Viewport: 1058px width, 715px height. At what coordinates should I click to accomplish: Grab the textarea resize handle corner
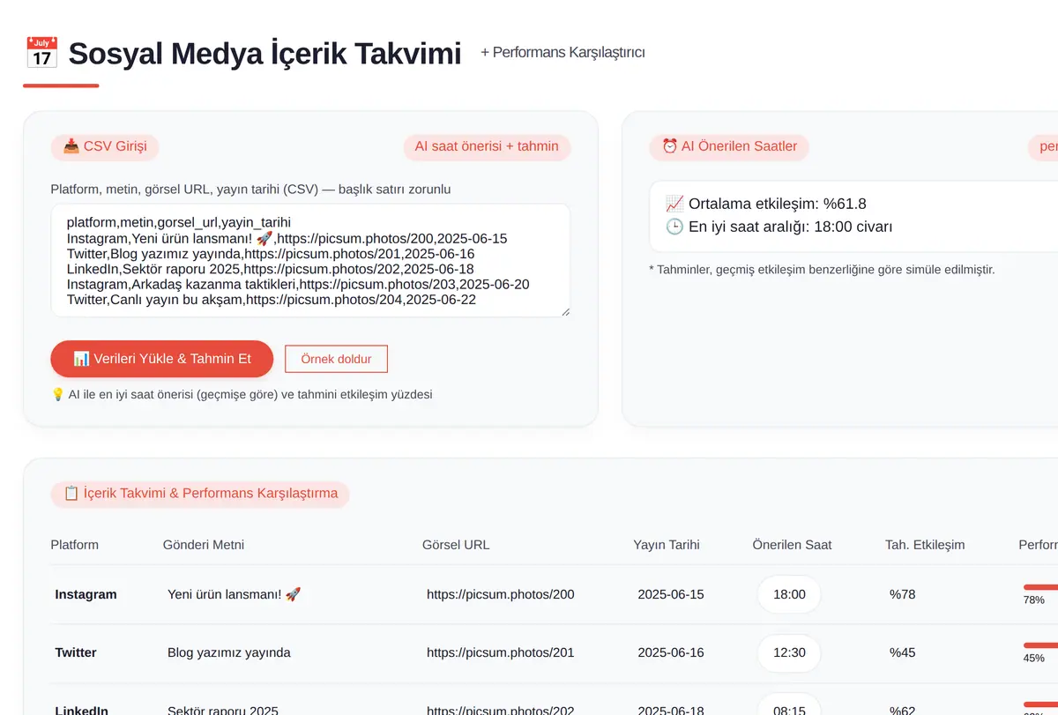click(565, 311)
